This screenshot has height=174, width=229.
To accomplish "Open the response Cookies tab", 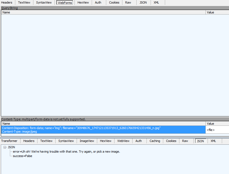I will click(171, 141).
